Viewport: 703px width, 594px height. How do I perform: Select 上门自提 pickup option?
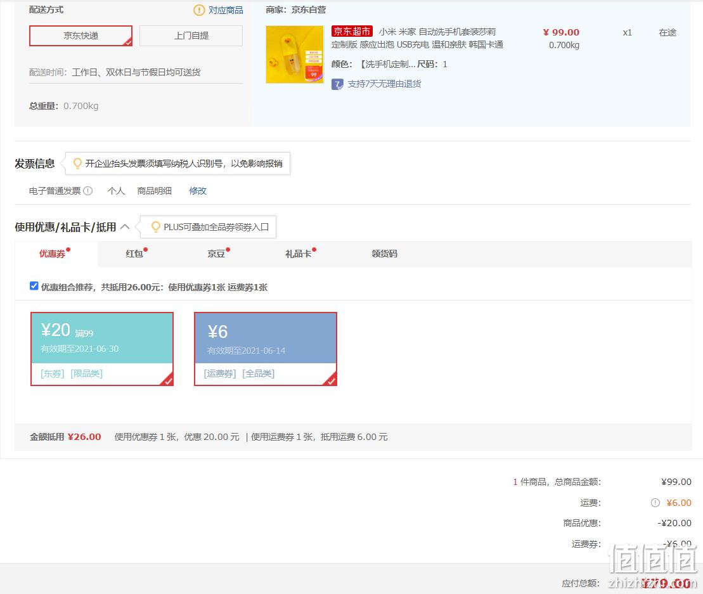point(191,36)
